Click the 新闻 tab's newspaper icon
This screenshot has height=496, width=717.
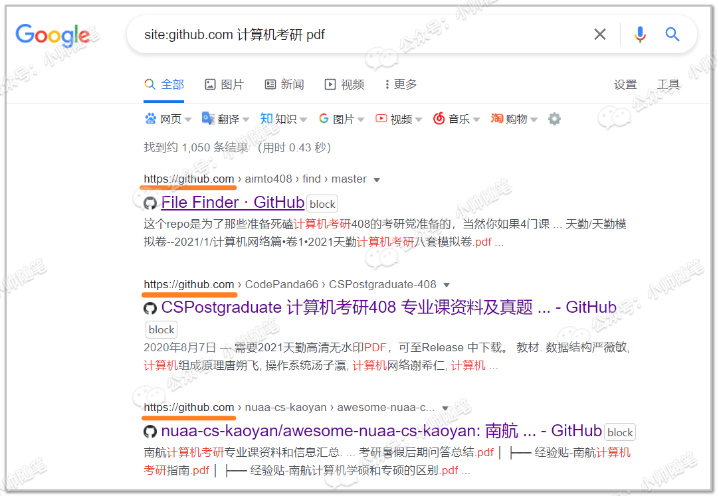(x=270, y=84)
